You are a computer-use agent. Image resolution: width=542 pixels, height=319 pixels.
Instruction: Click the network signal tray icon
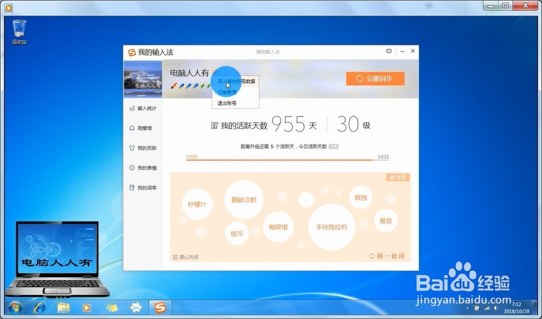(x=486, y=308)
